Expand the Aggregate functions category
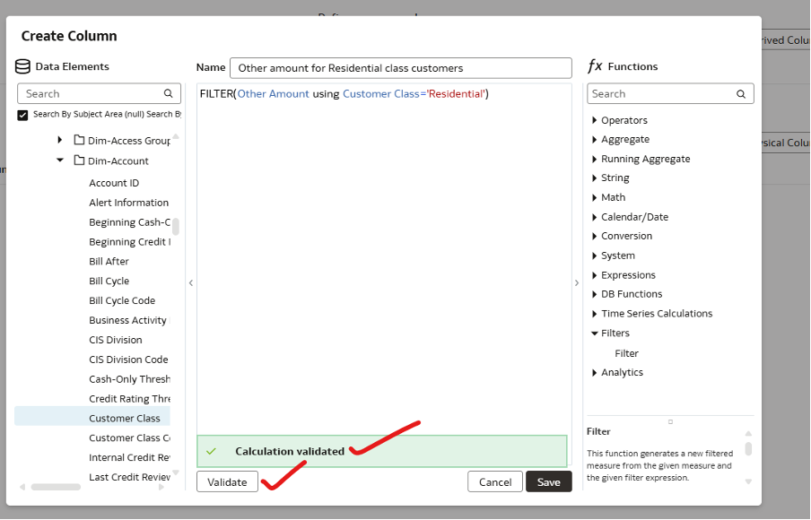 tap(595, 140)
